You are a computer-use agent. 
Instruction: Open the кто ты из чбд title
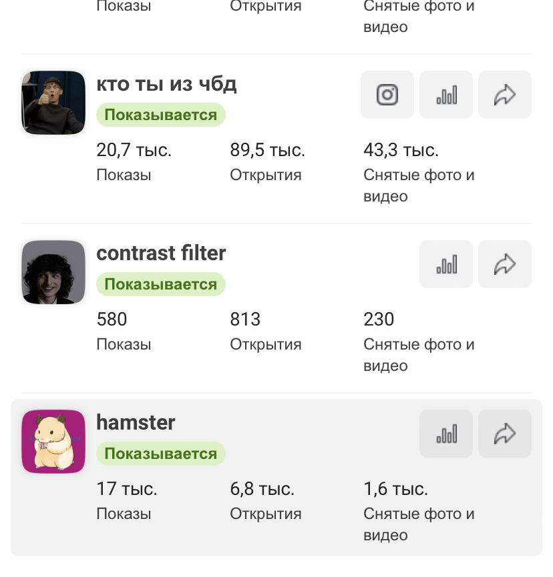pyautogui.click(x=166, y=85)
